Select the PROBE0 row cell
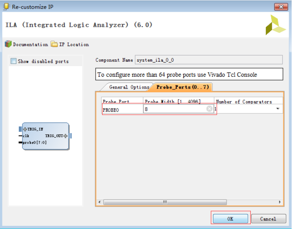292x229 pixels. 122,110
